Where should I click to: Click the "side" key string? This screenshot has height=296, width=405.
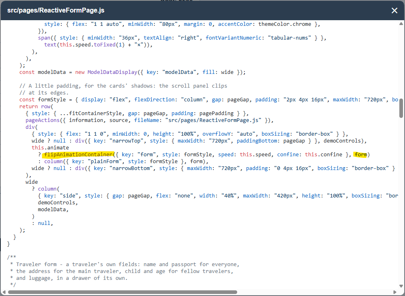coord(69,196)
